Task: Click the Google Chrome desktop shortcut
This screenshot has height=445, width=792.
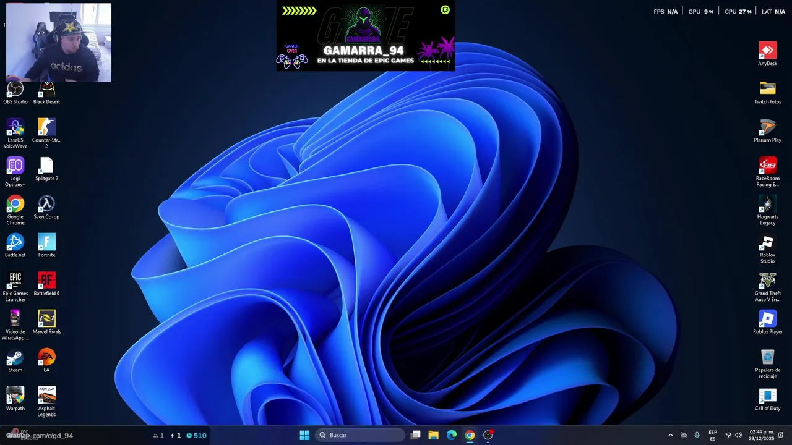Action: [x=15, y=210]
